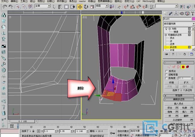Click the 挤出 button
This screenshot has width=195, height=137.
(170, 108)
